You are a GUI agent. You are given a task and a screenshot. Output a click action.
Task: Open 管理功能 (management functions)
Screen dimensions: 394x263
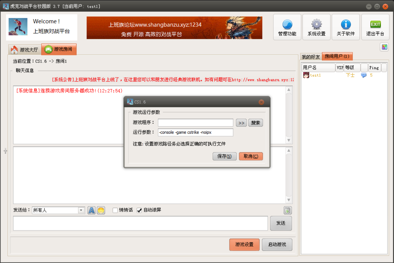pyautogui.click(x=287, y=27)
